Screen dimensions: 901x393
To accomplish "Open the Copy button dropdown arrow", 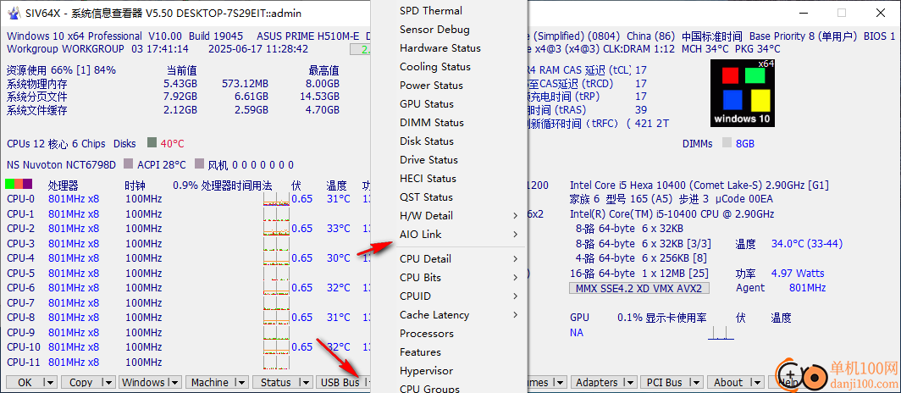I will 108,382.
